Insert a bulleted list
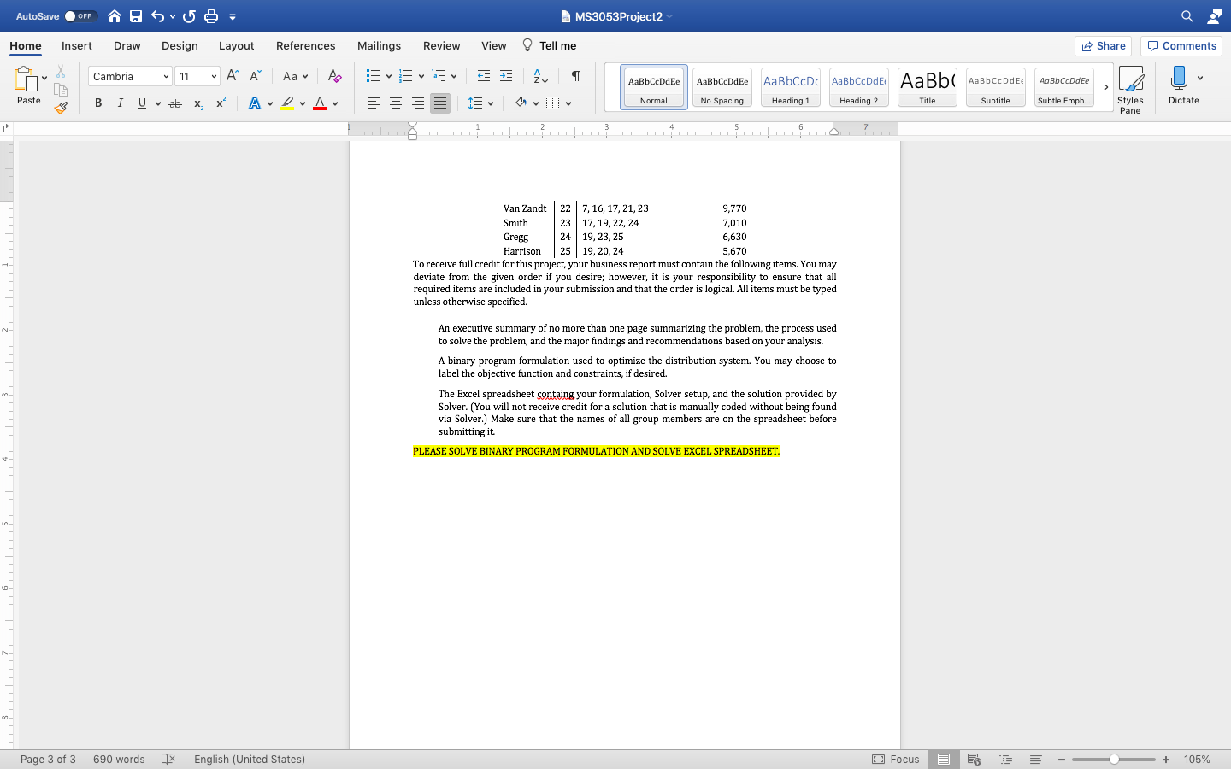Screen dimensions: 1231x769 373,76
